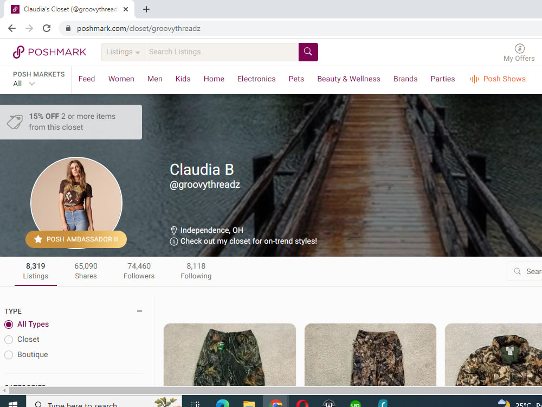Image resolution: width=542 pixels, height=407 pixels.
Task: Open Beauty & Wellness category
Action: tap(349, 79)
